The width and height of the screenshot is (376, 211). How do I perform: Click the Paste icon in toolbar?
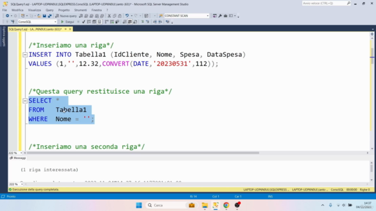point(120,16)
